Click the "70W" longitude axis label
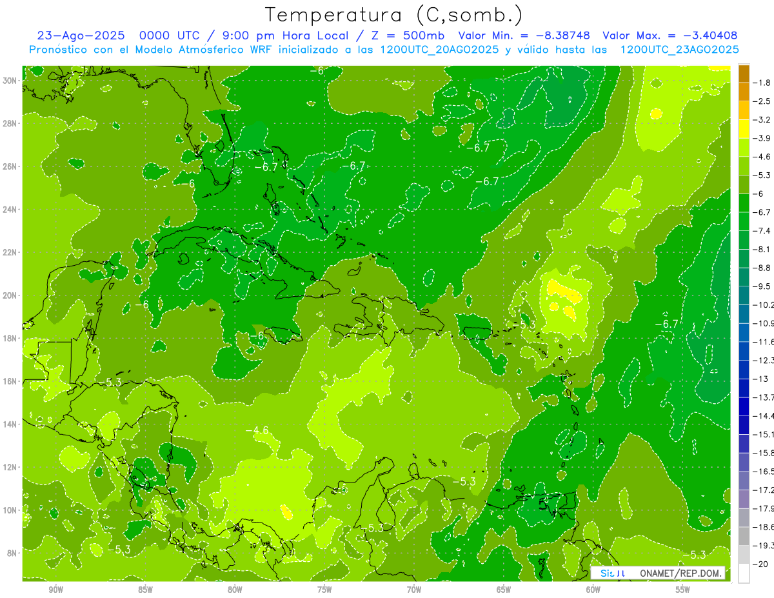This screenshot has height=598, width=774. click(414, 589)
